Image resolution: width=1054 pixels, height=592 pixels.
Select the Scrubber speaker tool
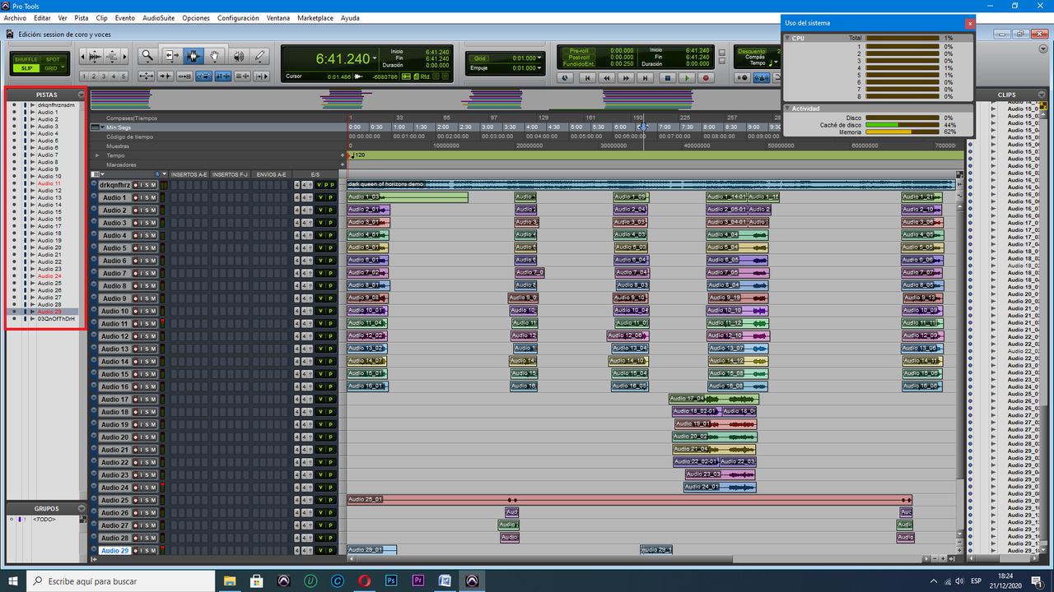coord(239,55)
